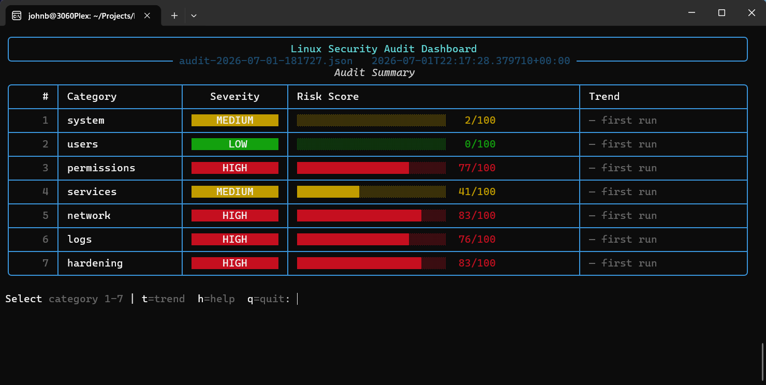The width and height of the screenshot is (766, 385).
Task: Maximize the terminal window
Action: [x=721, y=12]
